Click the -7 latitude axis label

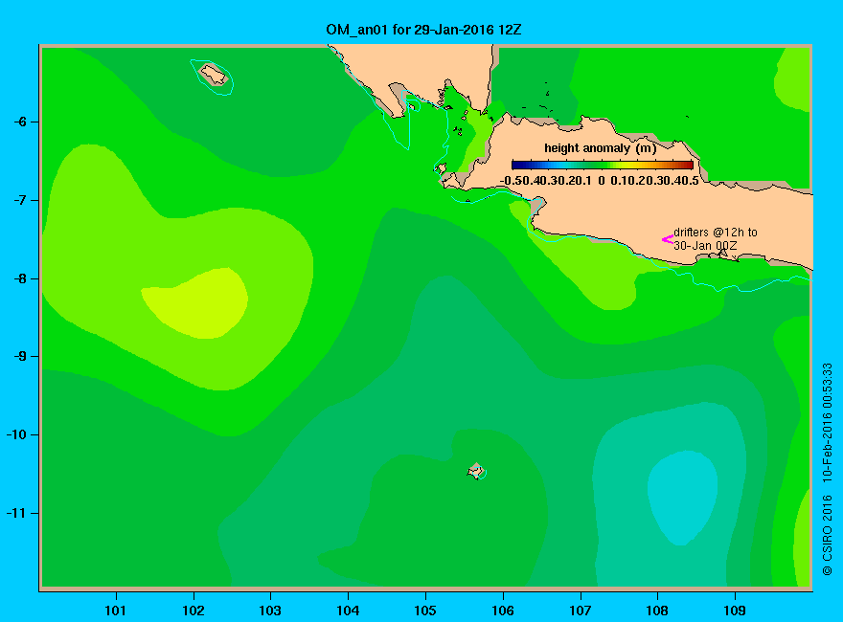click(20, 200)
